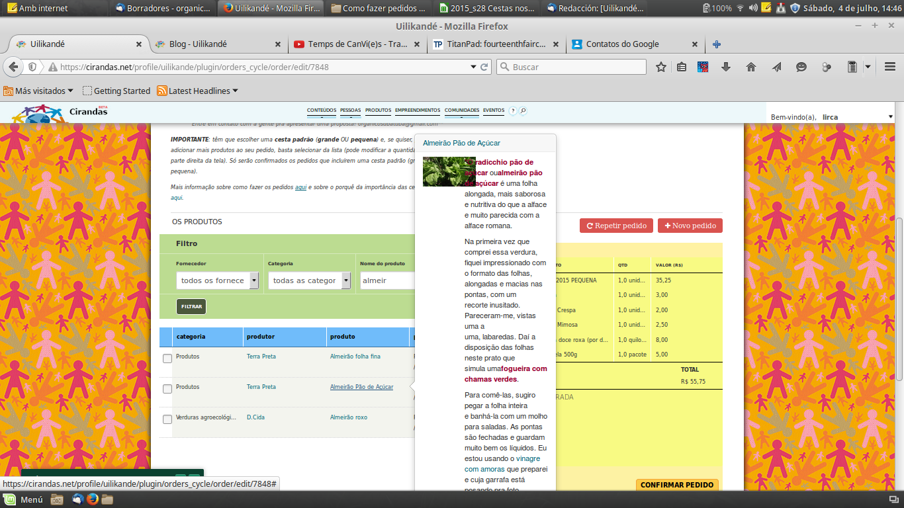Viewport: 904px width, 508px height.
Task: Launch Firefox from the bottom panel
Action: pos(92,499)
